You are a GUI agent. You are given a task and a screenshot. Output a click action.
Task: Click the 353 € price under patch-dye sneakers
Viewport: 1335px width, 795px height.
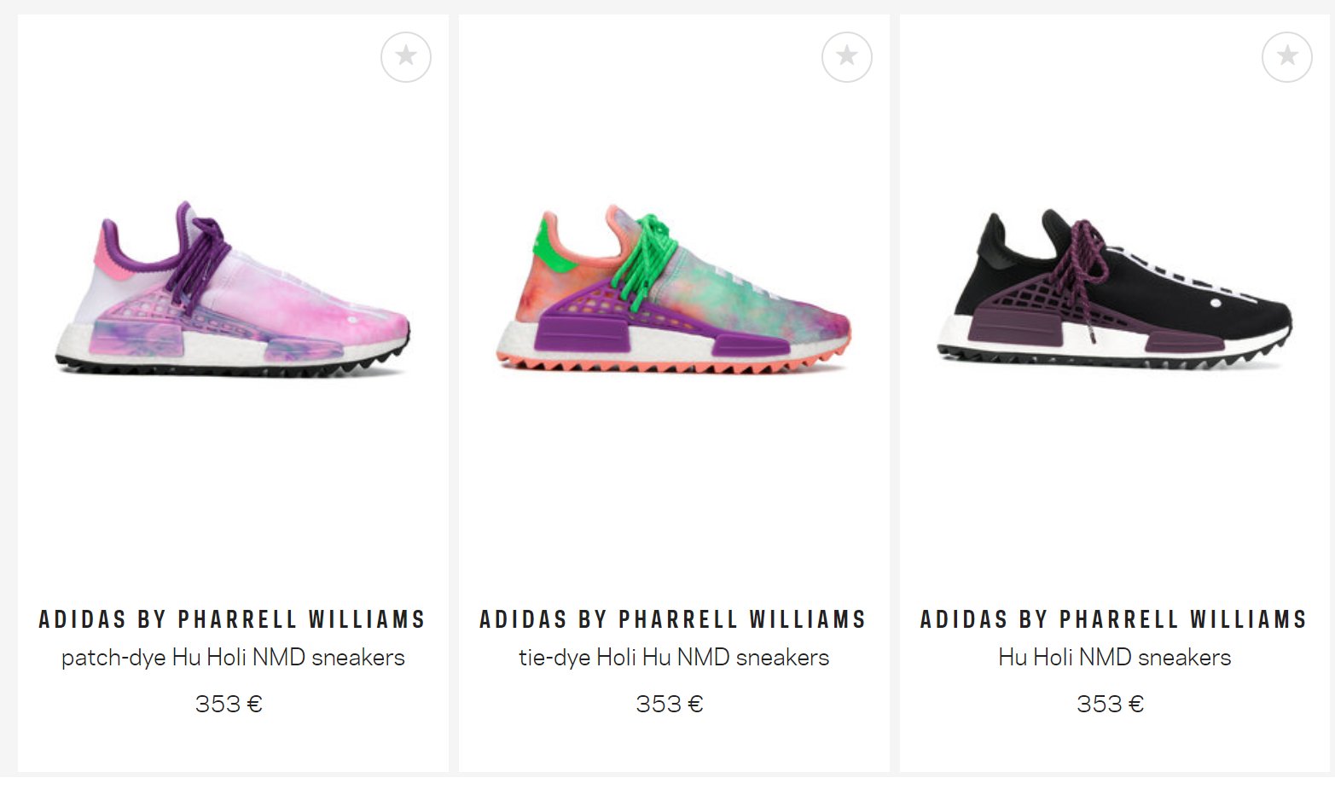229,704
